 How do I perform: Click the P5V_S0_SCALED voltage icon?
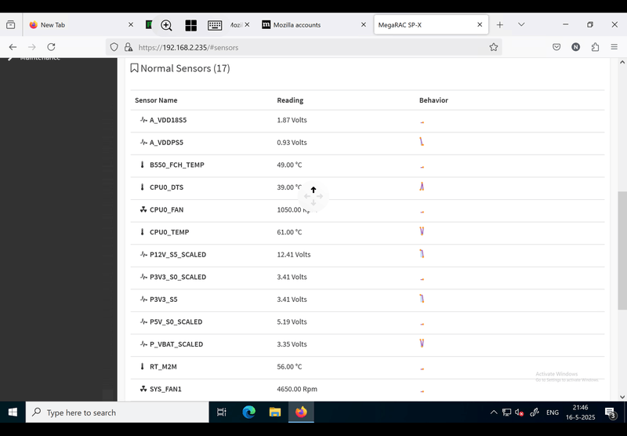tap(143, 322)
